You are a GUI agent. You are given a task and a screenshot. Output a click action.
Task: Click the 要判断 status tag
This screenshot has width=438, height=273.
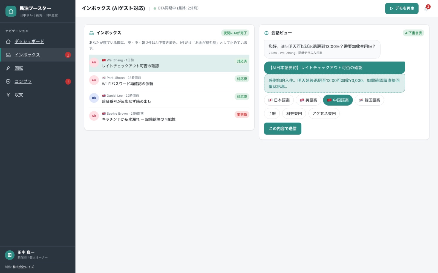[x=242, y=115]
